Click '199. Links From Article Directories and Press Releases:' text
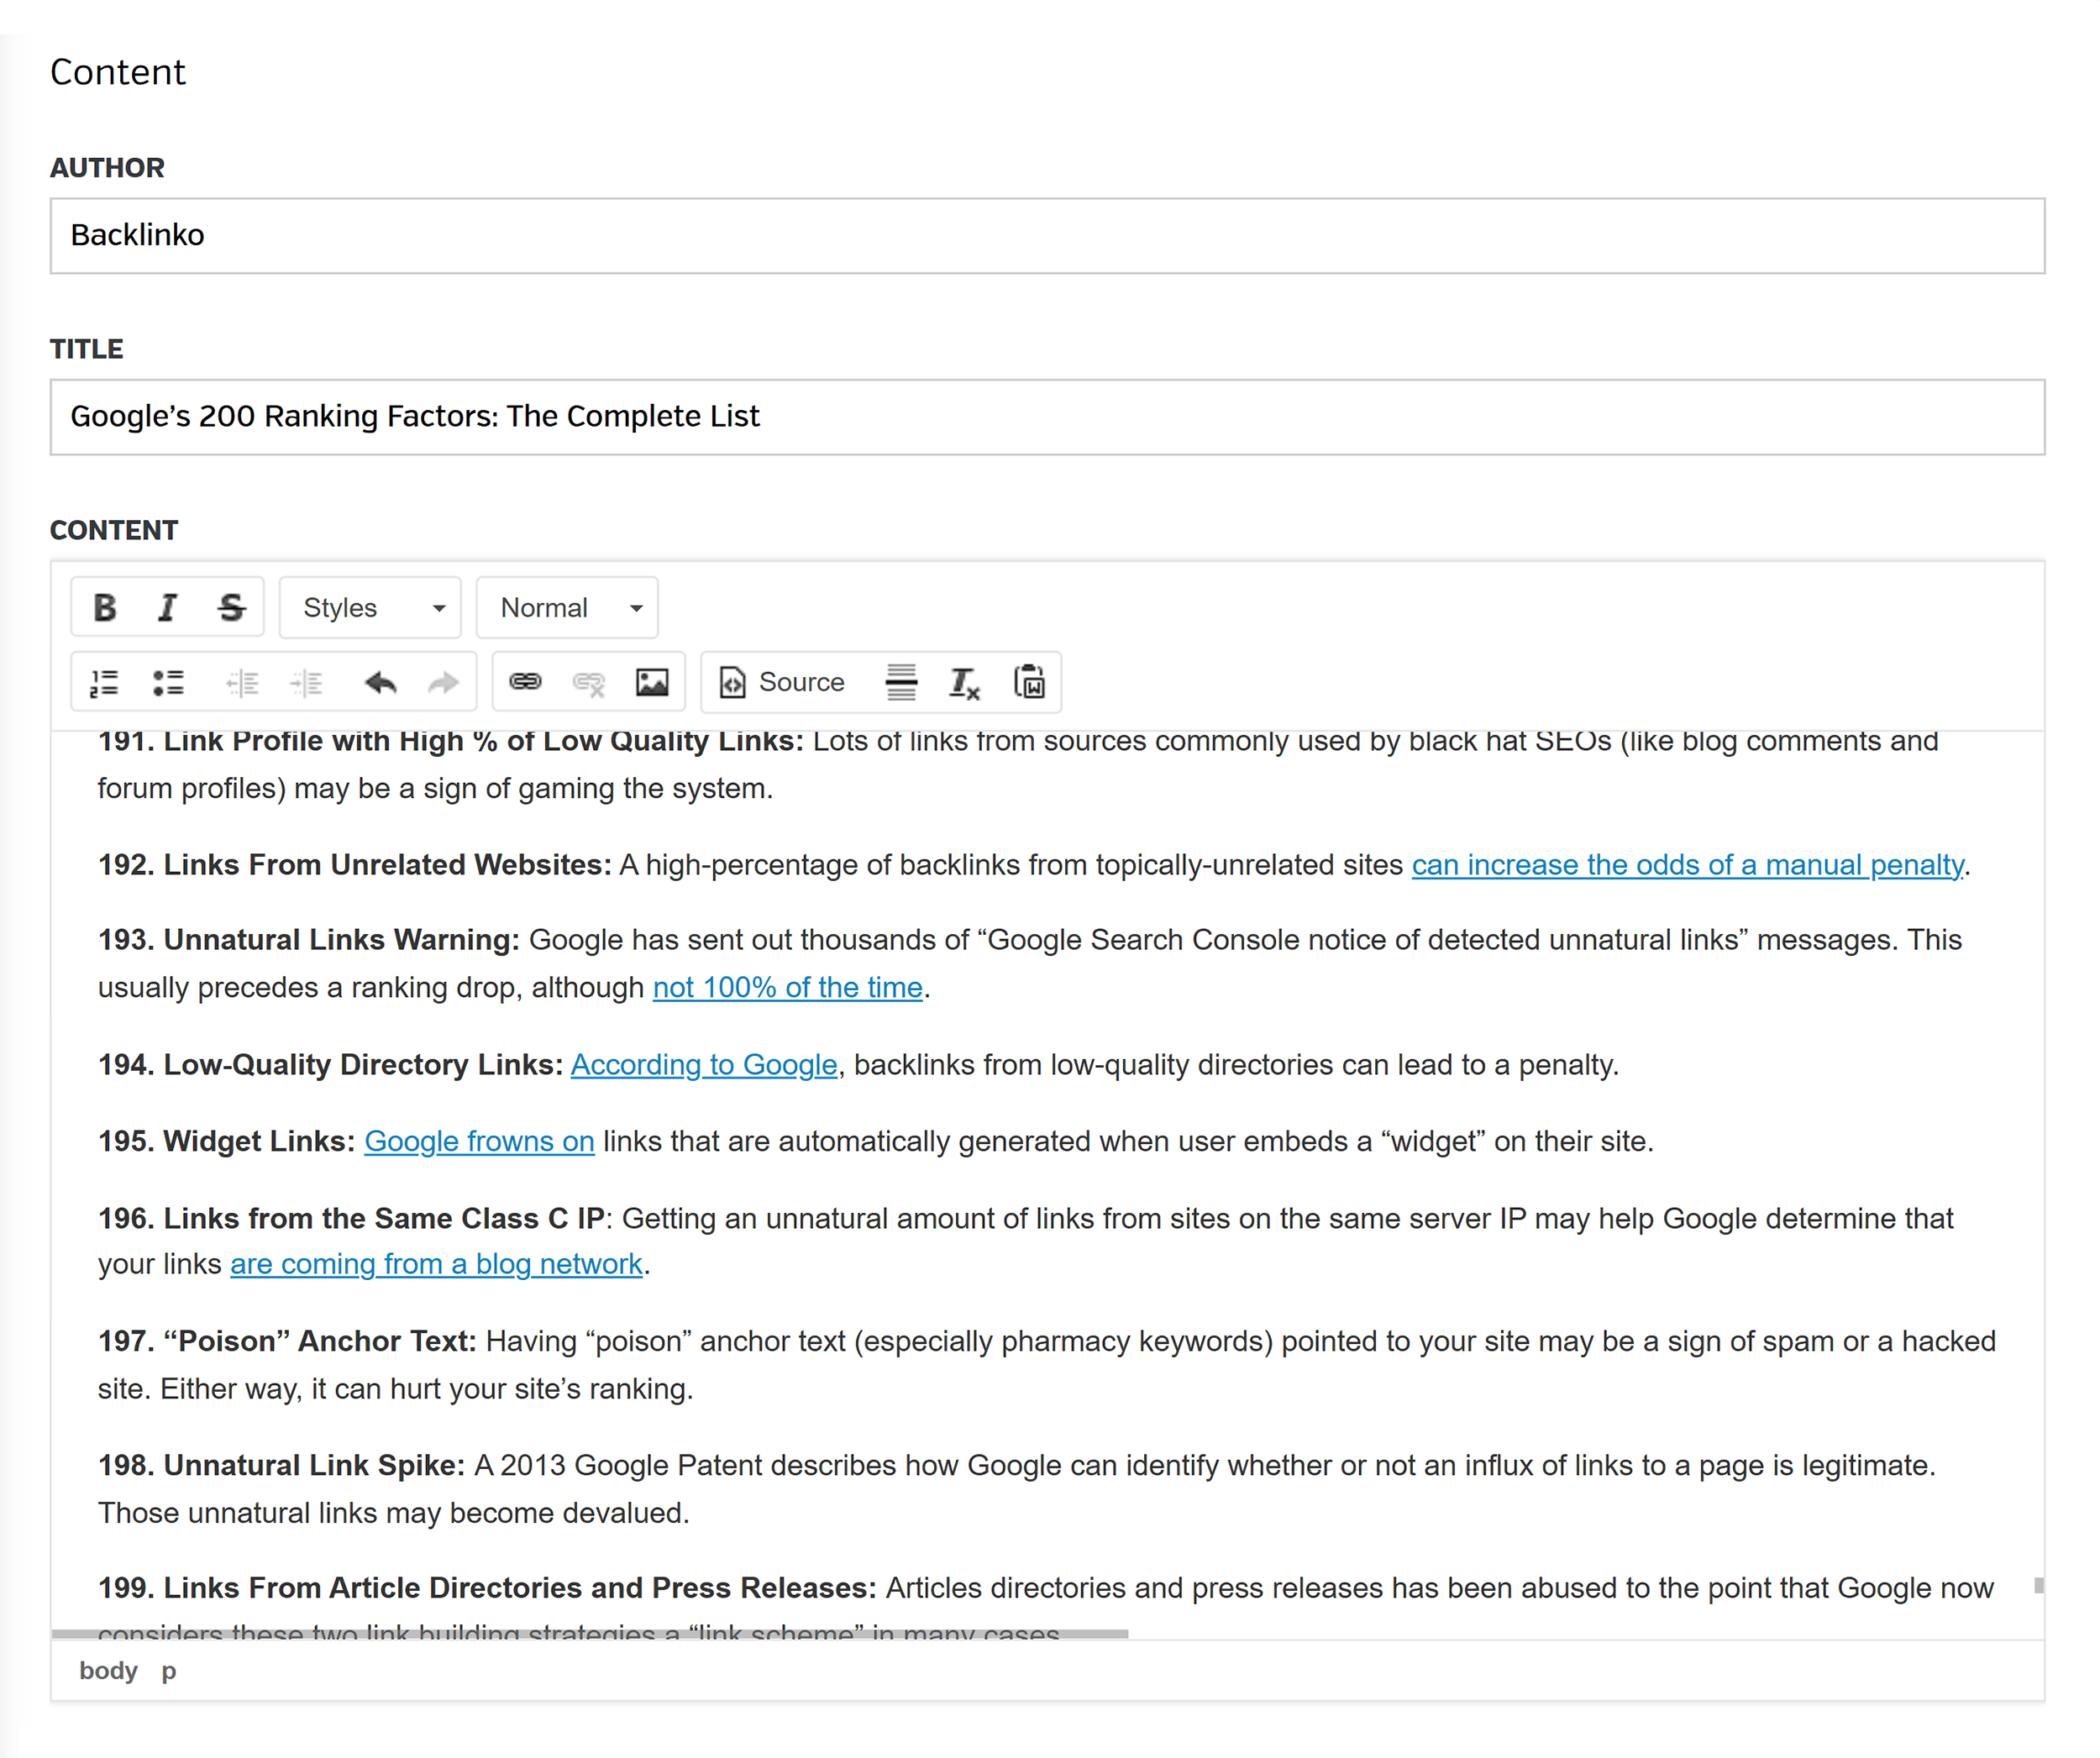Screen dimensions: 2100x1758 (x=487, y=1588)
